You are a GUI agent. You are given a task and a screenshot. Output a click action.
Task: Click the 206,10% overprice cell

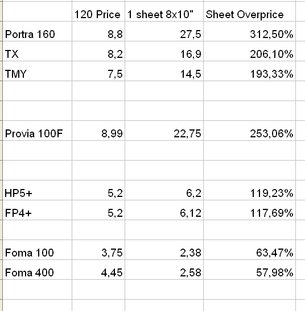(x=250, y=51)
